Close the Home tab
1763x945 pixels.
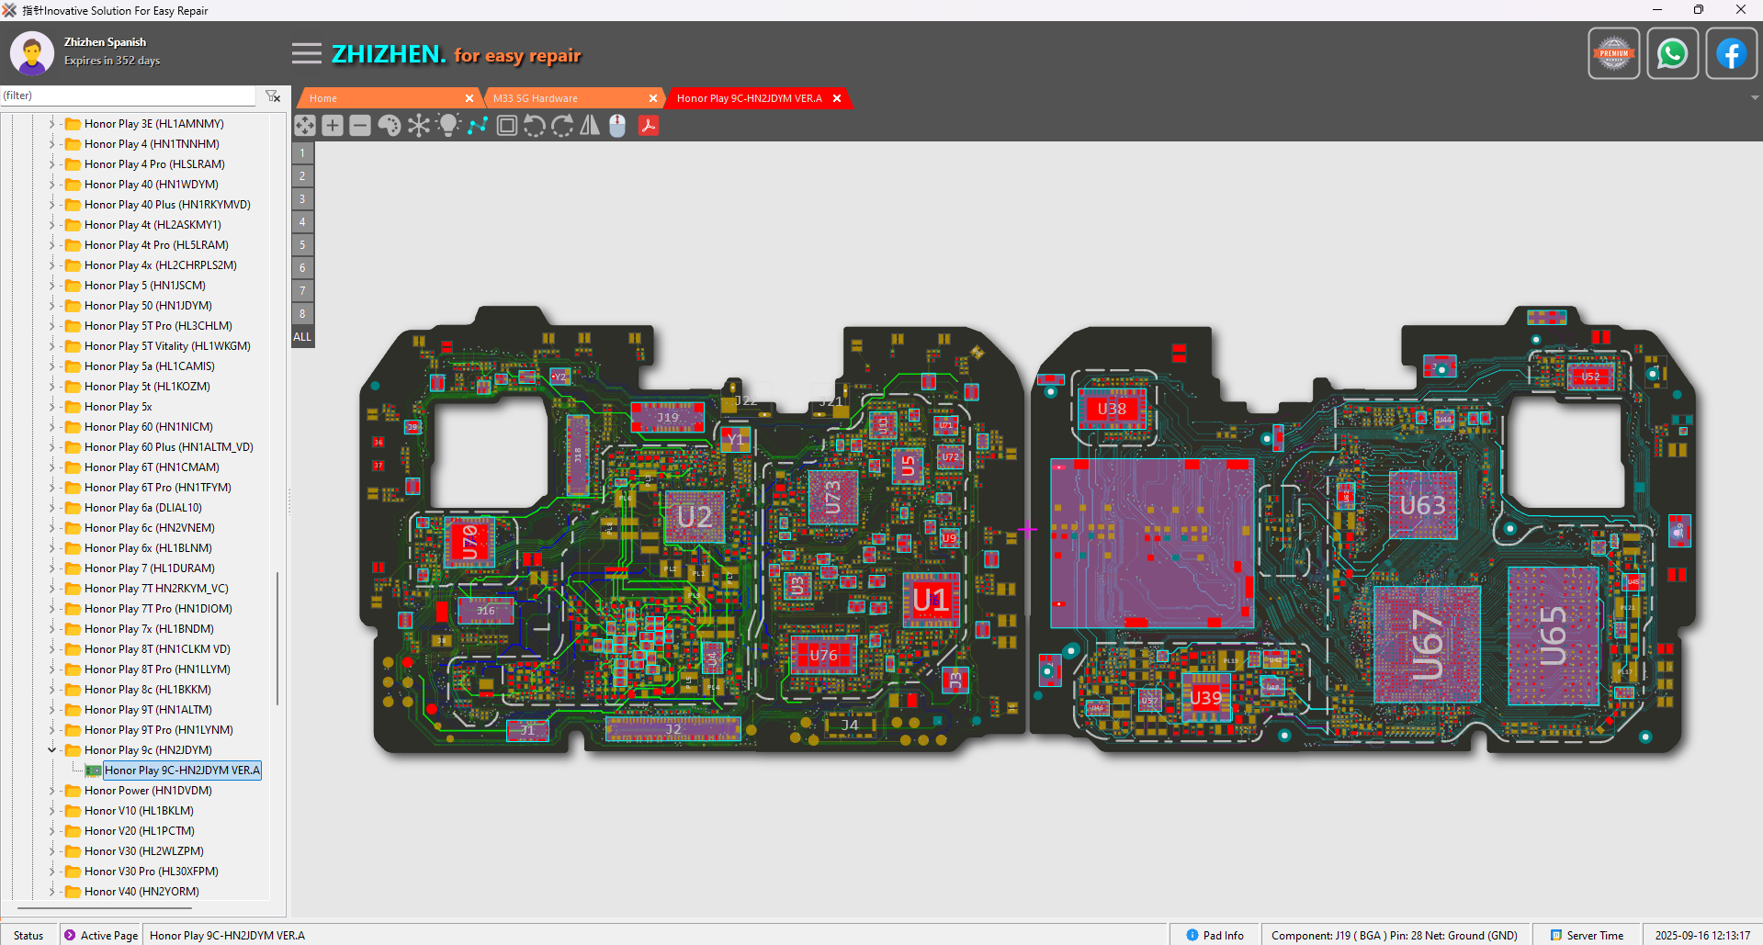pos(469,98)
